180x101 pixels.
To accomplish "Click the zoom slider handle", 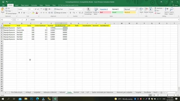I will (x=168, y=95).
